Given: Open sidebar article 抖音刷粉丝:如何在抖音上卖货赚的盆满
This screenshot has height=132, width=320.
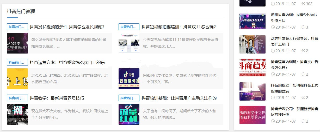Looking at the screenshot, I should [294, 88].
